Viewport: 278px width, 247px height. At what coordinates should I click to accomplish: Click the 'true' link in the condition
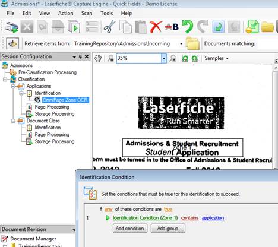(x=168, y=210)
